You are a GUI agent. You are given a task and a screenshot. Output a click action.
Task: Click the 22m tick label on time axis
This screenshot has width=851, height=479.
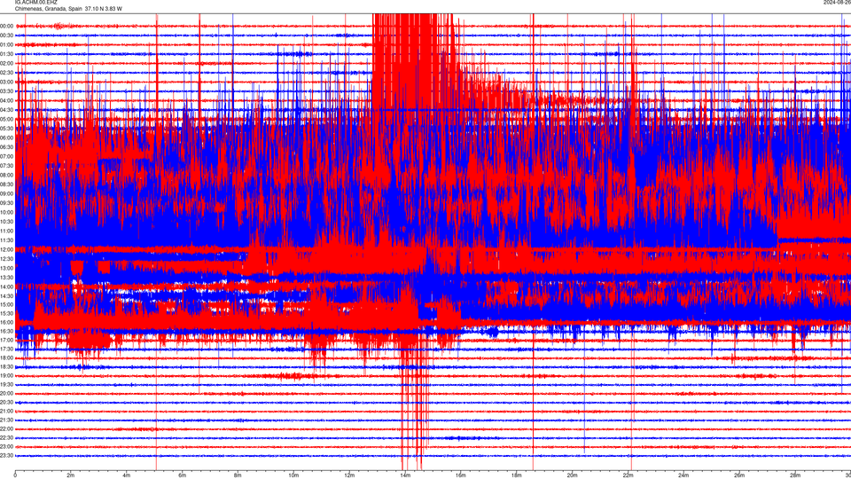[628, 475]
